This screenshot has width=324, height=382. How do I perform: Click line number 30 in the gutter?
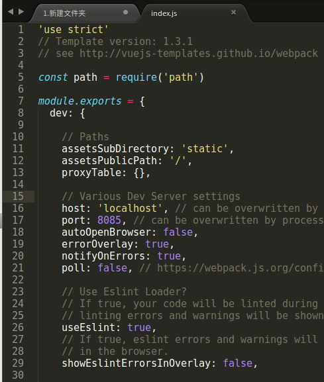coord(18,375)
